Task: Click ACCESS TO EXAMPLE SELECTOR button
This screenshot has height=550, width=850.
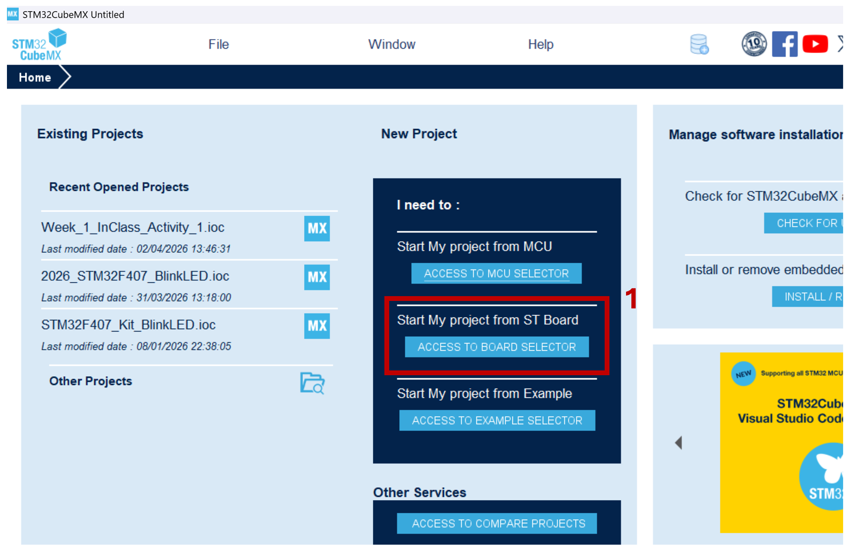Action: click(x=497, y=421)
